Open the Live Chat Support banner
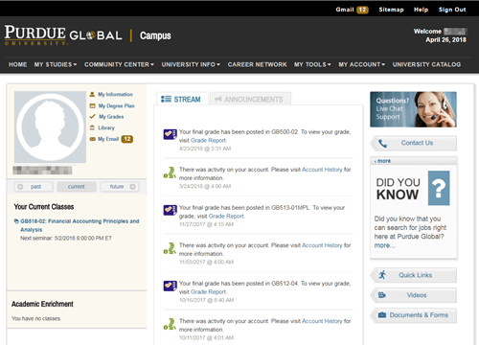 pyautogui.click(x=413, y=109)
